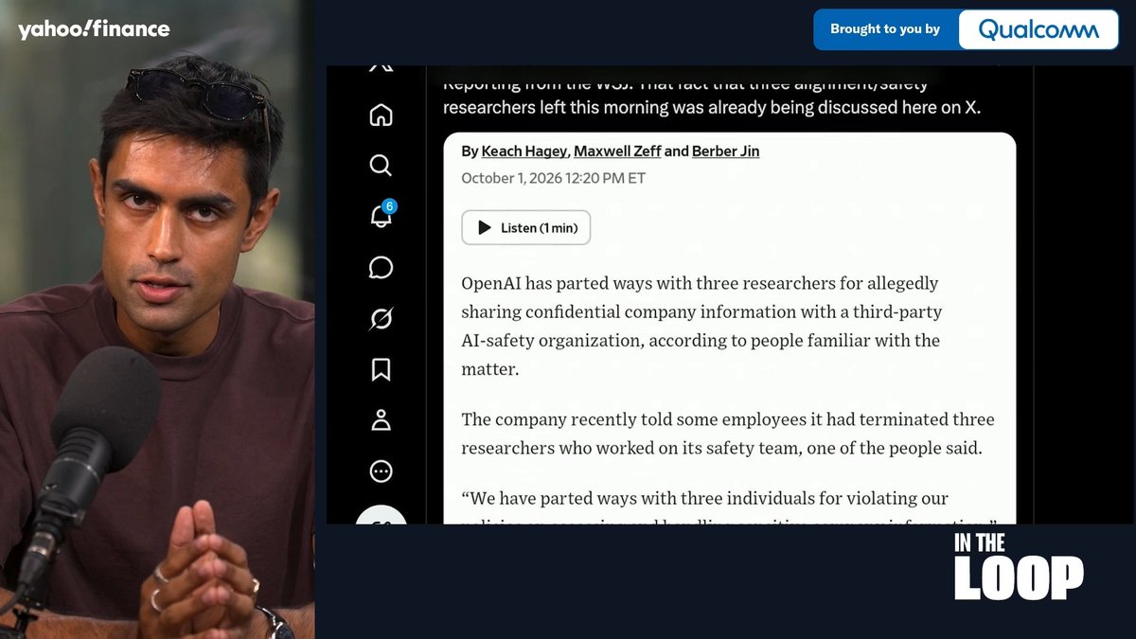Click the date text October 1, 2026 12:20 PM ET
1136x639 pixels.
tap(554, 178)
